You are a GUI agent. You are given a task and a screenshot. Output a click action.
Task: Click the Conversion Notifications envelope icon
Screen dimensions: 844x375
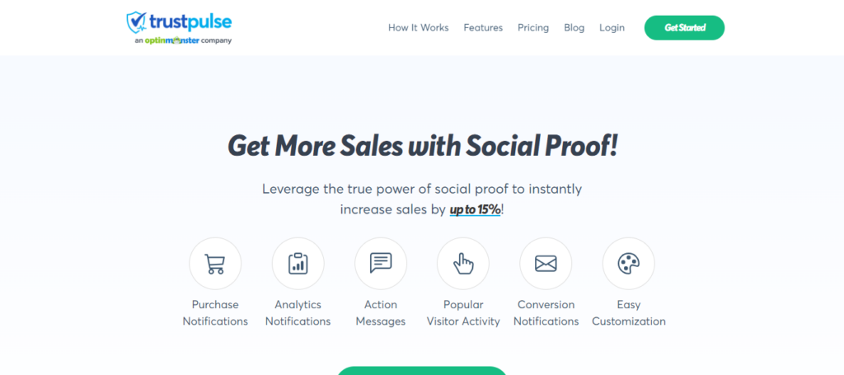click(546, 264)
